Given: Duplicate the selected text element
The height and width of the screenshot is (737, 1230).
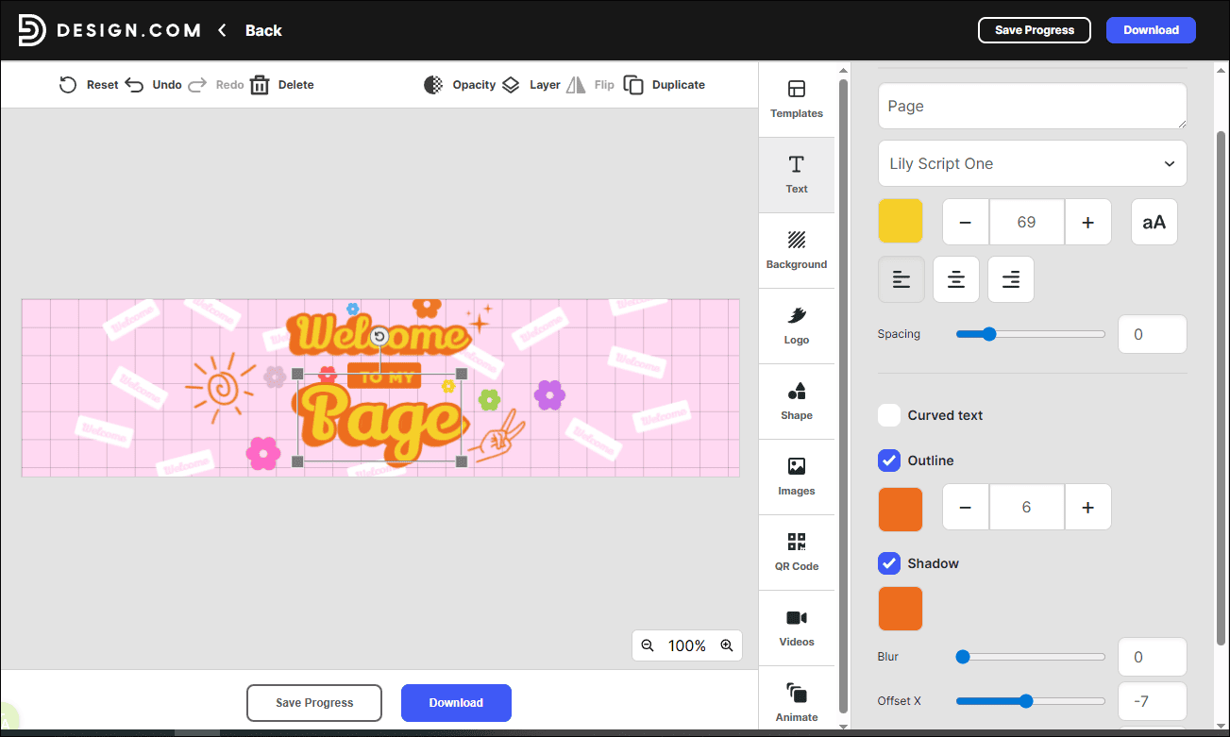Looking at the screenshot, I should pyautogui.click(x=664, y=84).
